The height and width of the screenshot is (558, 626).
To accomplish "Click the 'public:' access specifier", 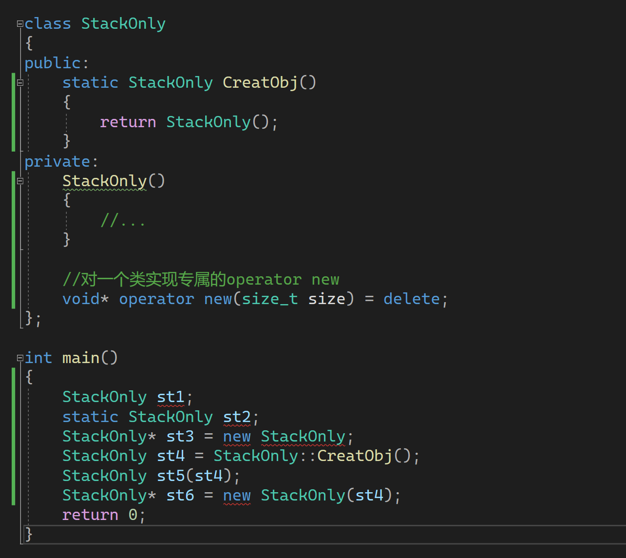I will 57,63.
